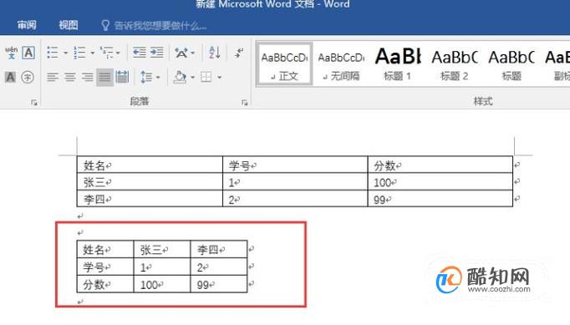
Task: Click 姓名 cell in transposed table
Action: click(x=105, y=249)
